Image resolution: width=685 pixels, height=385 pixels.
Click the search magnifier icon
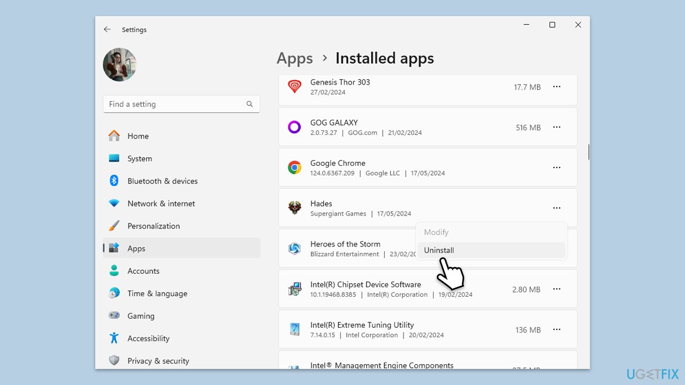click(x=249, y=104)
